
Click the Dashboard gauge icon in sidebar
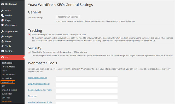pyautogui.click(x=3, y=4)
